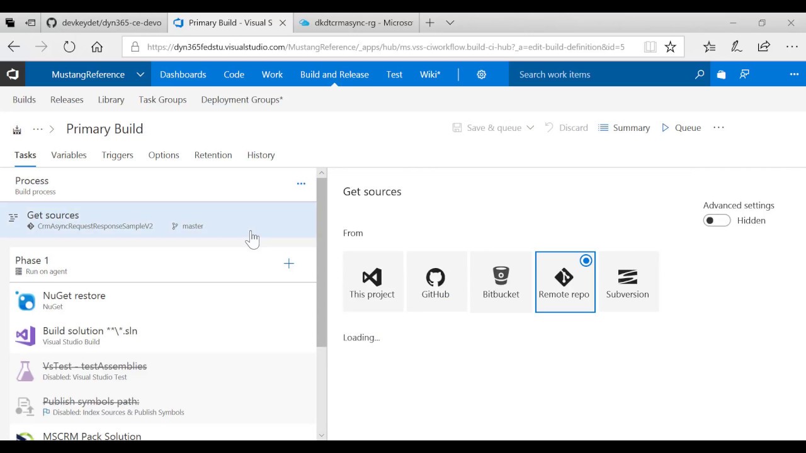Image resolution: width=806 pixels, height=453 pixels.
Task: Switch to History tab
Action: pyautogui.click(x=261, y=155)
